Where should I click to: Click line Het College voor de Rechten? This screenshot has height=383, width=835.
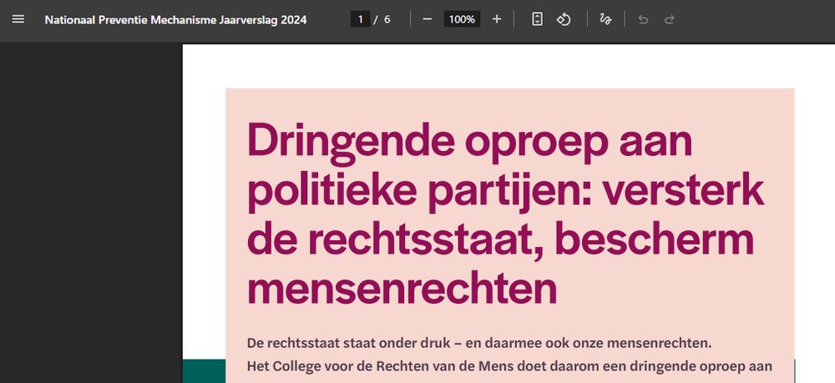[x=509, y=366]
